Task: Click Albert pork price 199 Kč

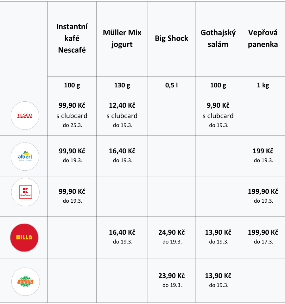Action: tap(263, 151)
